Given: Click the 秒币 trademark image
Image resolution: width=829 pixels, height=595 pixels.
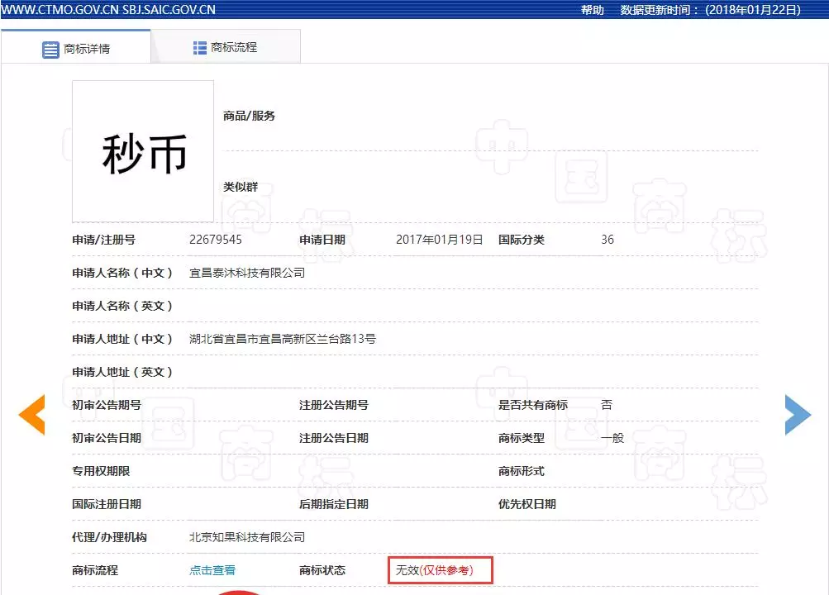Looking at the screenshot, I should [143, 152].
